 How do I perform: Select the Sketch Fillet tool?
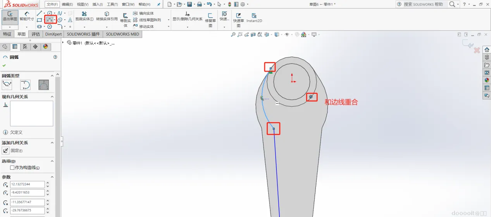tap(60, 26)
